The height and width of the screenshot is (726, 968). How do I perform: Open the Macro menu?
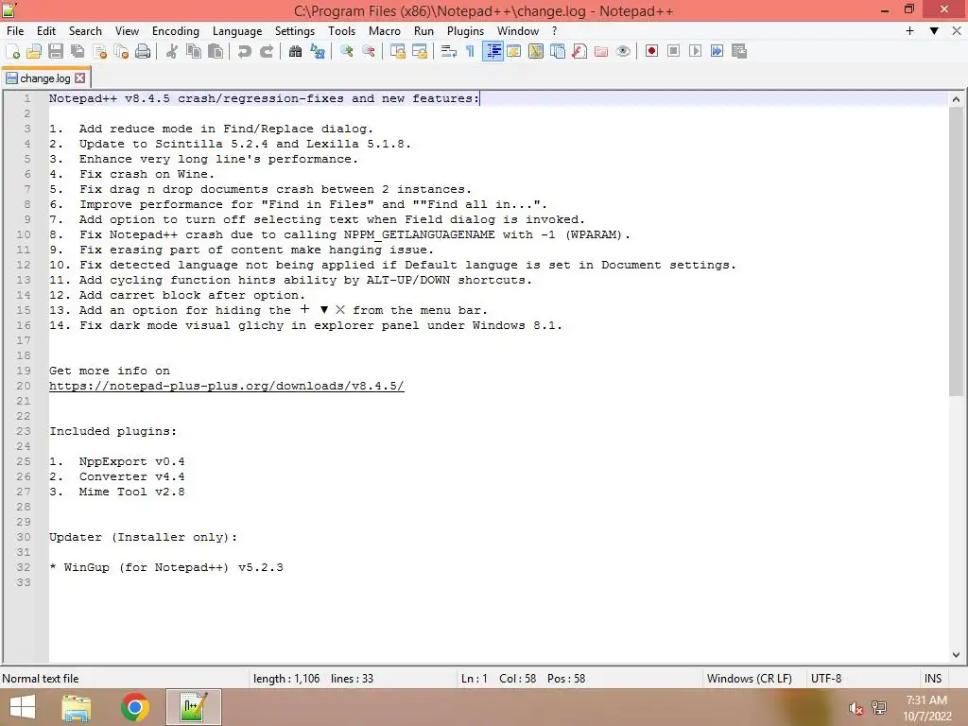[384, 31]
